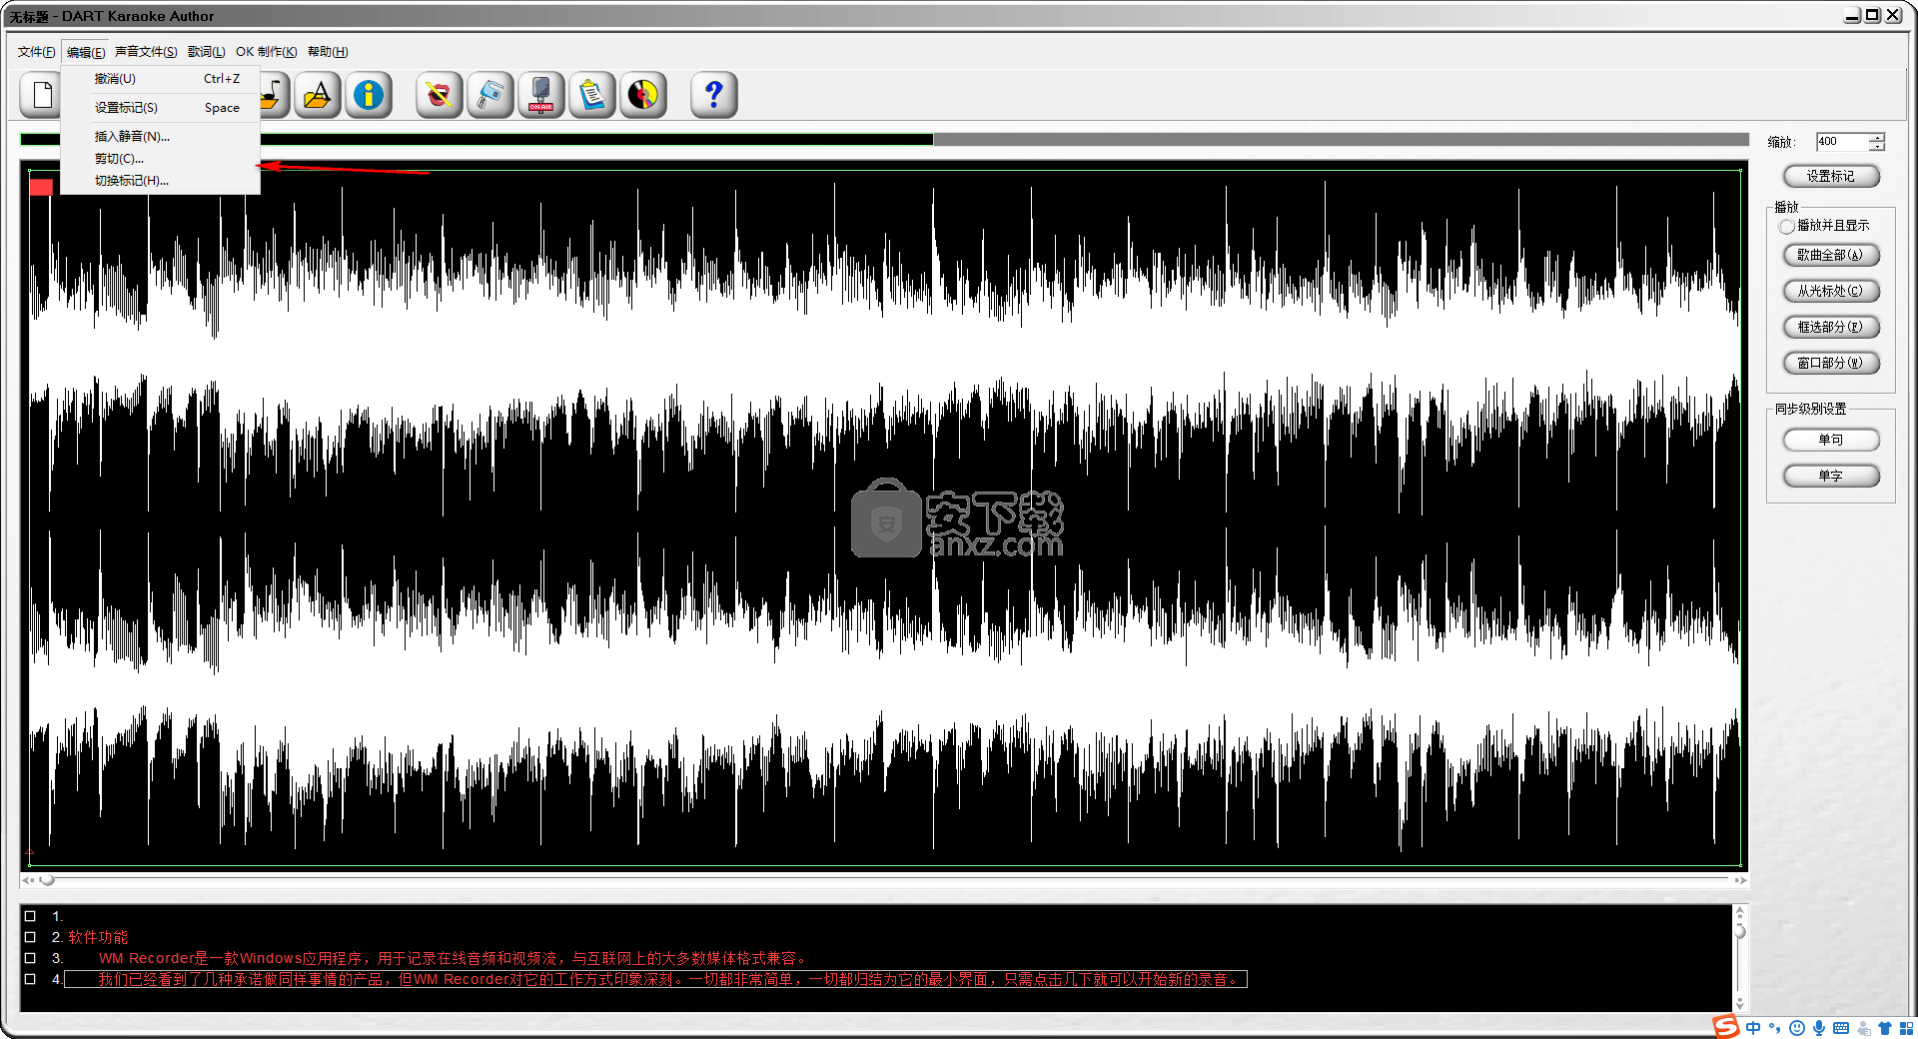Click the new blank document toolbar icon
The width and height of the screenshot is (1918, 1039).
42,95
